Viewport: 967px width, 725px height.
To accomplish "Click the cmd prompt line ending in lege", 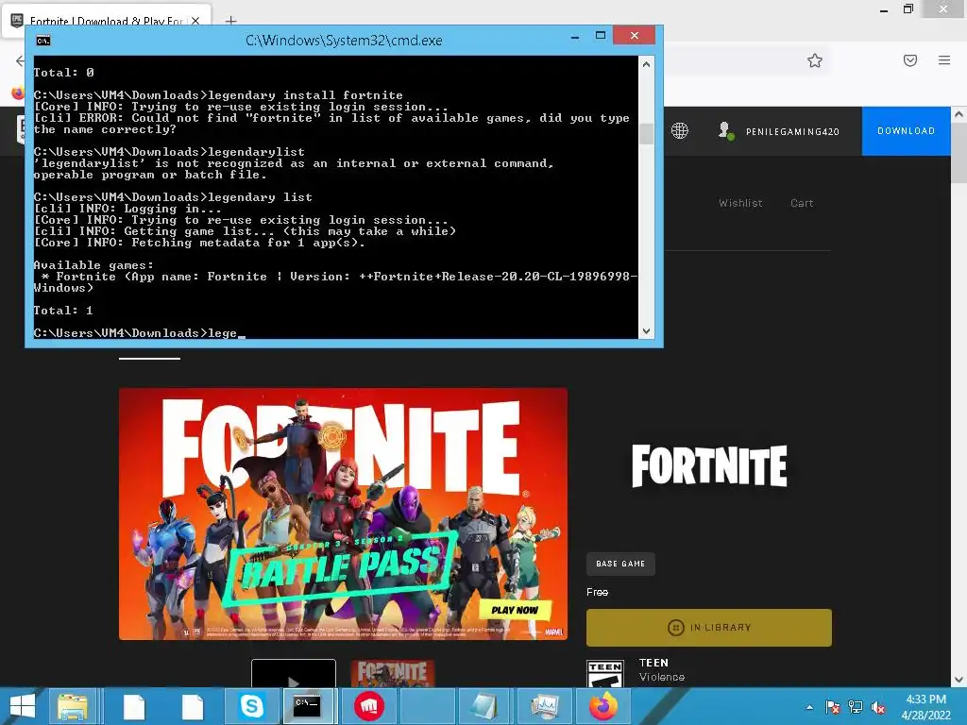I will (140, 333).
